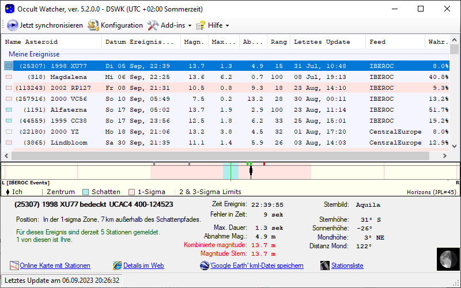The height and width of the screenshot is (288, 461).
Task: Click the Online Karte mit Stationen map icon
Action: point(14,266)
